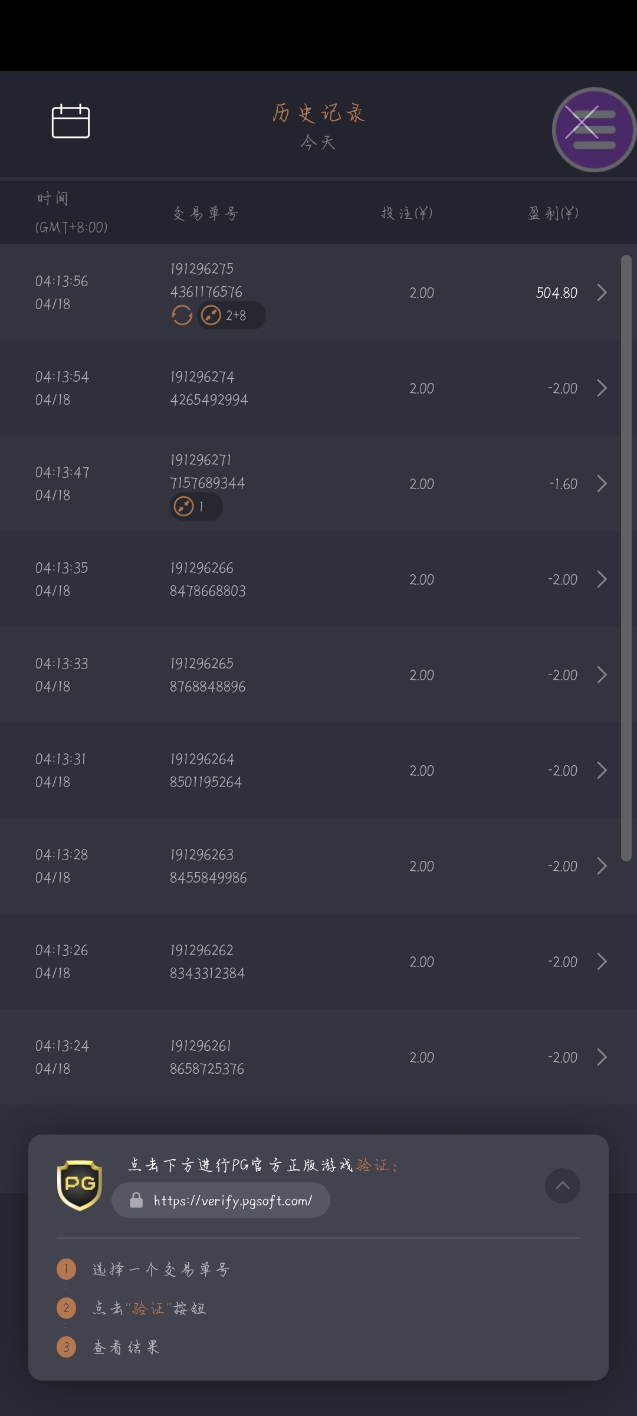Click the lock icon beside verify URL
This screenshot has height=1416, width=637.
[136, 1201]
